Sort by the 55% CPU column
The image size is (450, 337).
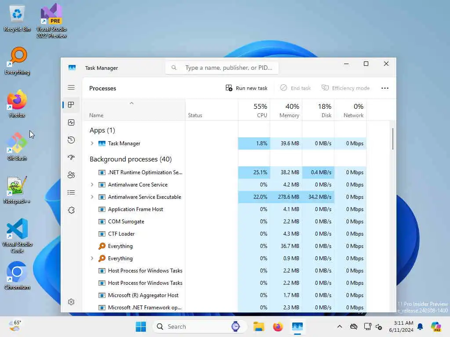pos(254,110)
